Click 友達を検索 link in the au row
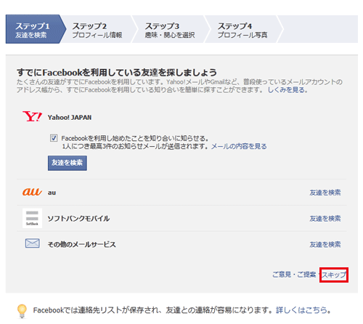Screen dimensions: 363x324 click(x=325, y=193)
